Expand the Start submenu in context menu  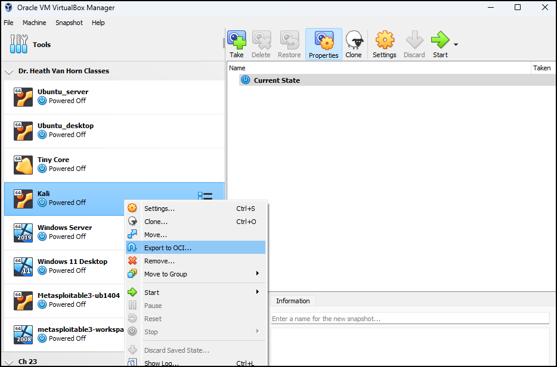(196, 293)
